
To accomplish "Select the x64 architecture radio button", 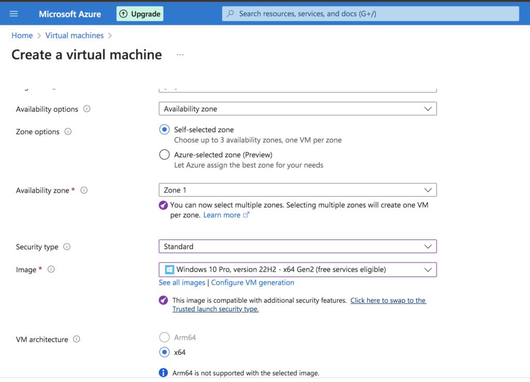I will 164,353.
